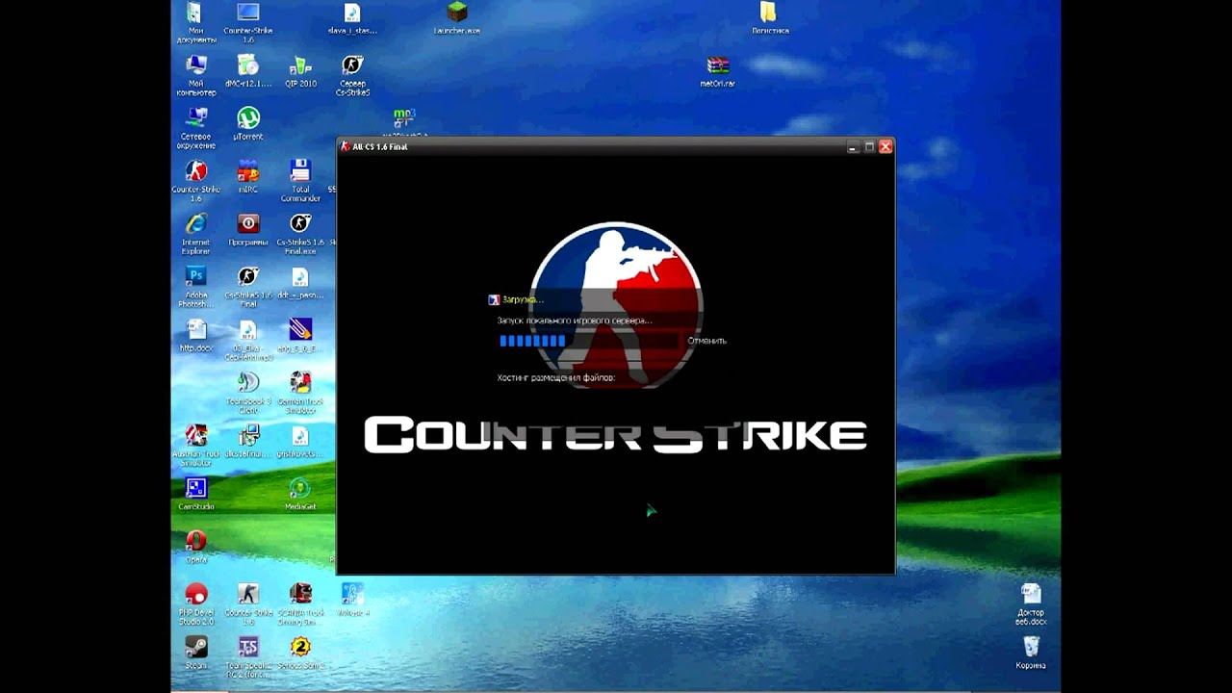Launch German Truck Simulator shortcut
1232x693 pixels.
tap(300, 393)
